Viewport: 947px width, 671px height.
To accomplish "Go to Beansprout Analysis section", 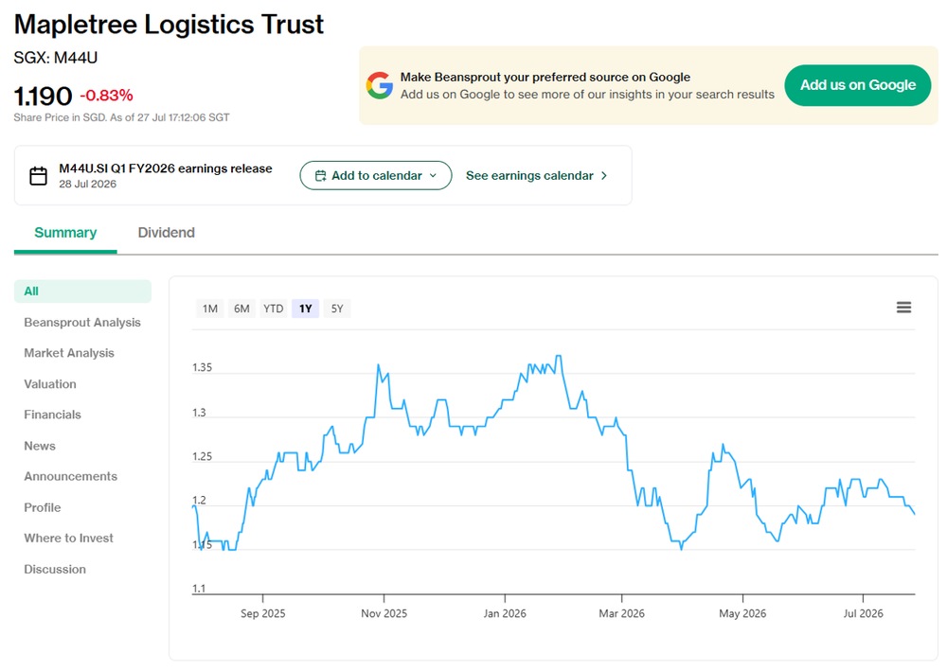I will [x=82, y=323].
